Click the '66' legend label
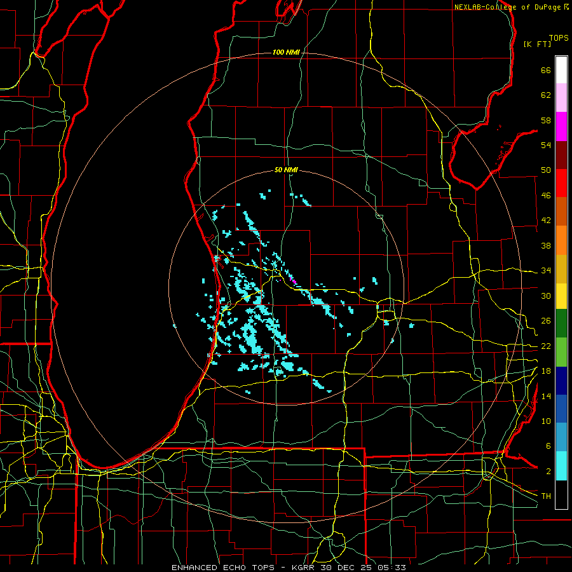The image size is (572, 572). [546, 70]
